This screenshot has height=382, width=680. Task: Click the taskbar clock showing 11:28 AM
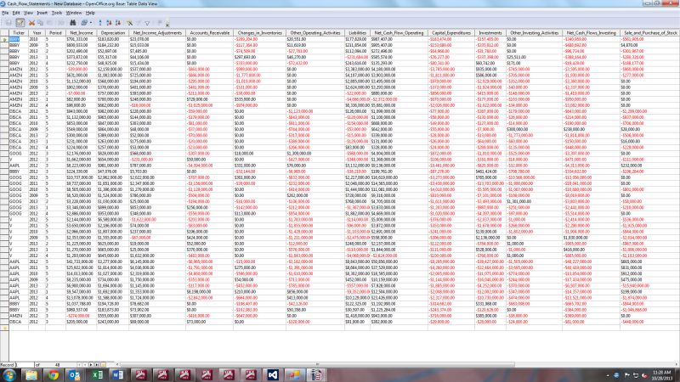pyautogui.click(x=661, y=375)
